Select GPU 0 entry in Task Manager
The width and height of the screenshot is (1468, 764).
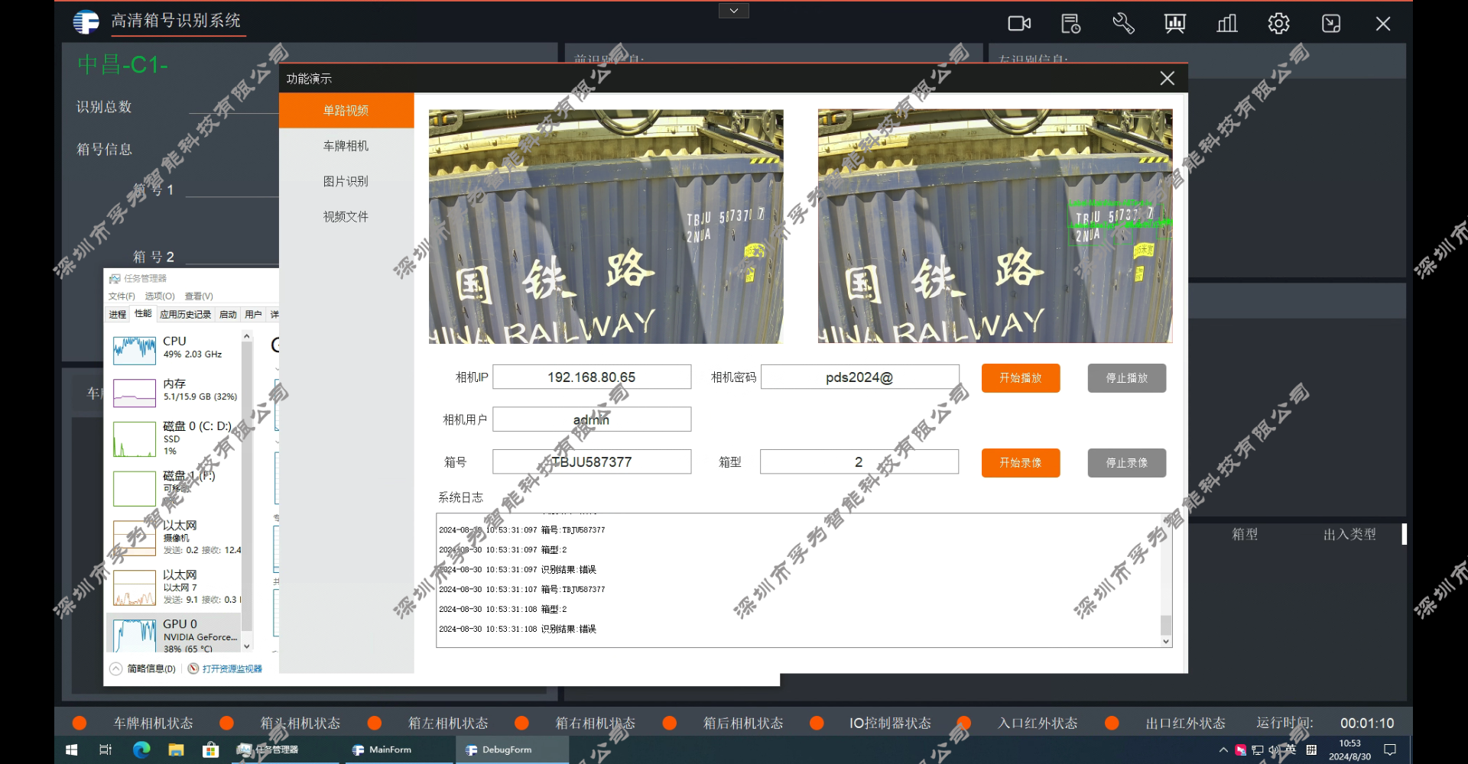click(x=175, y=634)
